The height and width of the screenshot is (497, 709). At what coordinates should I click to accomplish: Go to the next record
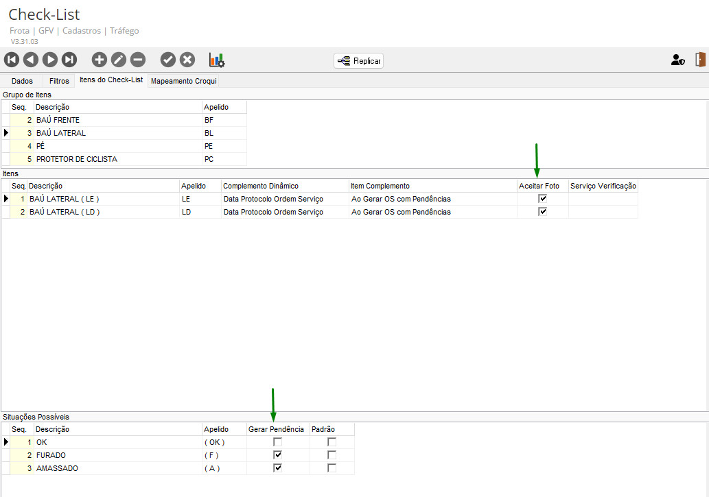50,60
